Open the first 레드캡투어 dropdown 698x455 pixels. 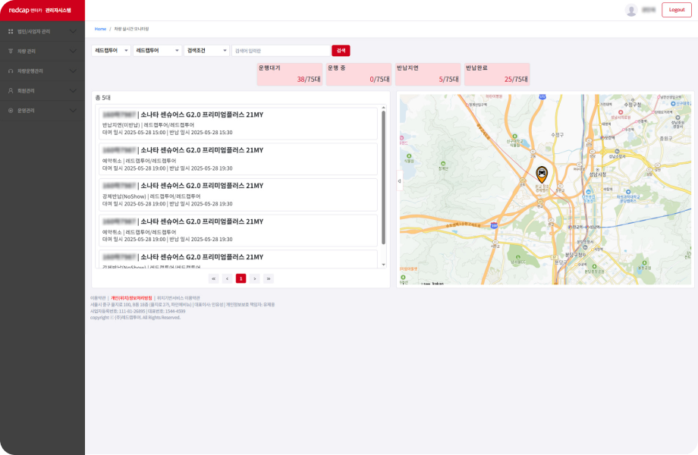[111, 51]
